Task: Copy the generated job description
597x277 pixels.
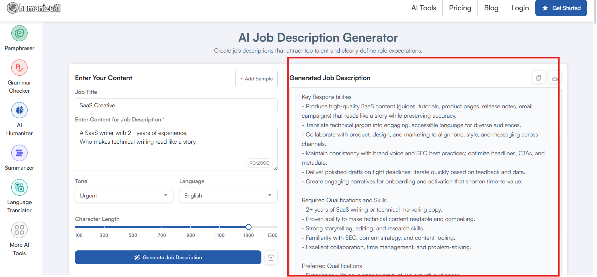Action: (539, 78)
